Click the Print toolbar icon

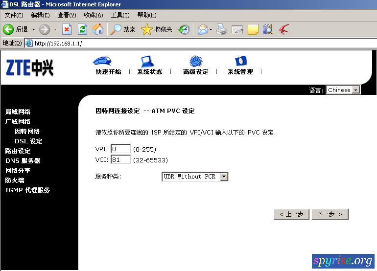pos(222,29)
